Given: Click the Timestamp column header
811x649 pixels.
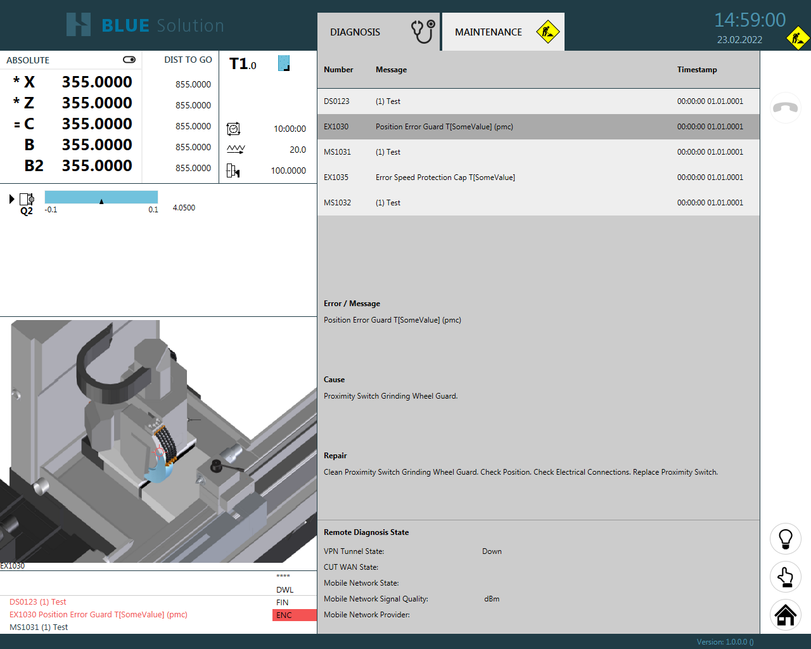Looking at the screenshot, I should click(x=697, y=70).
